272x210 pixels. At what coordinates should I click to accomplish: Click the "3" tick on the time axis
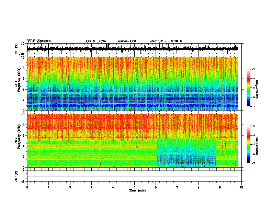pos(91,187)
